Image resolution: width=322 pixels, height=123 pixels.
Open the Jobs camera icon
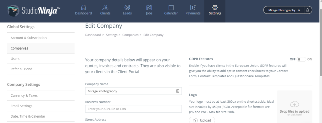tap(149, 8)
